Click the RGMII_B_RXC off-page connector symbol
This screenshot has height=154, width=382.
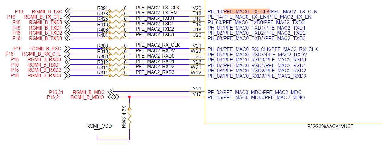[x=67, y=49]
